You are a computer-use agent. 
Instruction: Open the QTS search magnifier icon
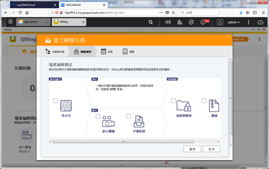pos(150,22)
